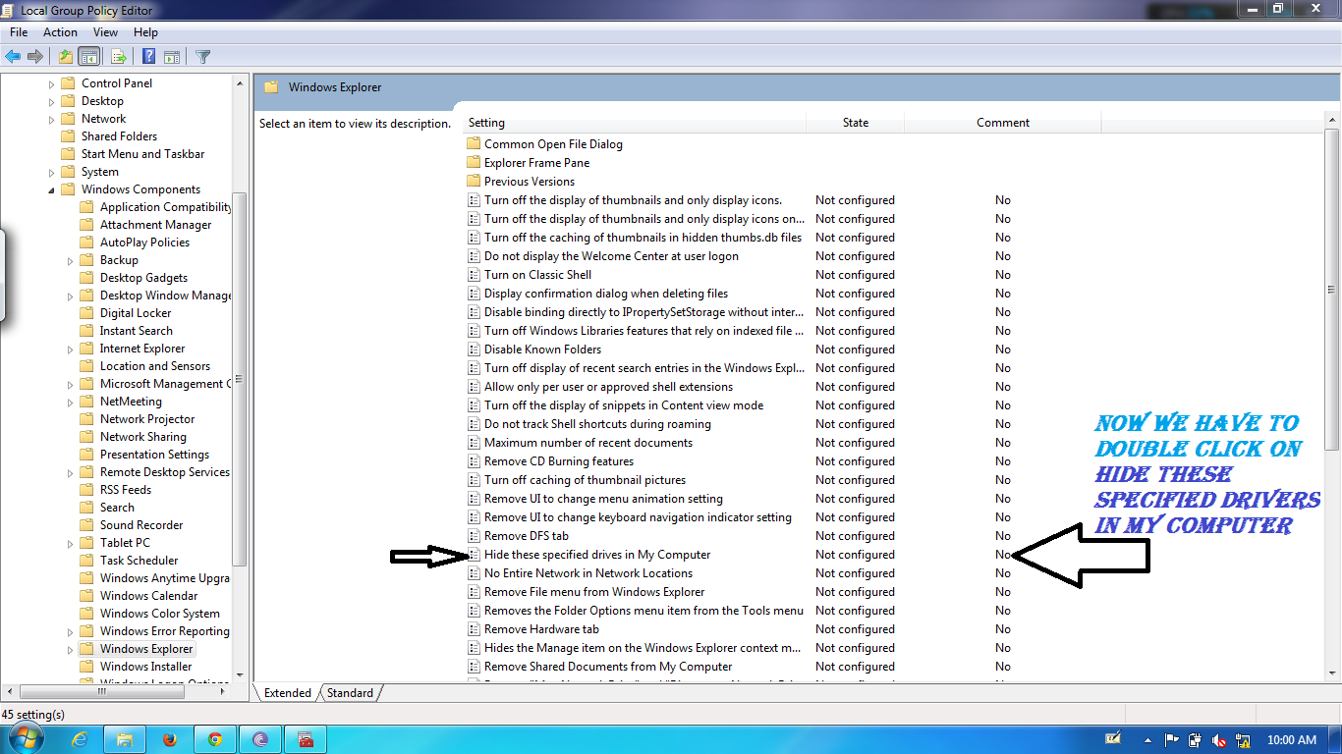
Task: Click the tree pane vertical scrollbar
Action: click(x=240, y=379)
